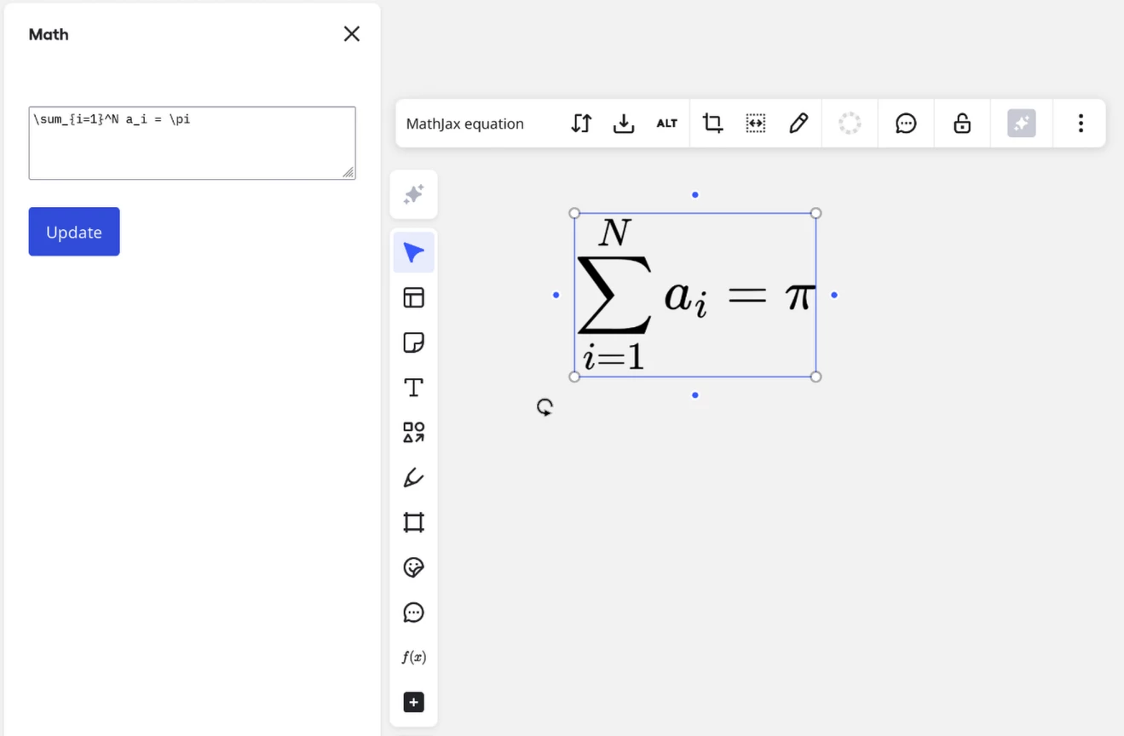1124x736 pixels.
Task: Click the pencil edit icon
Action: click(x=798, y=124)
